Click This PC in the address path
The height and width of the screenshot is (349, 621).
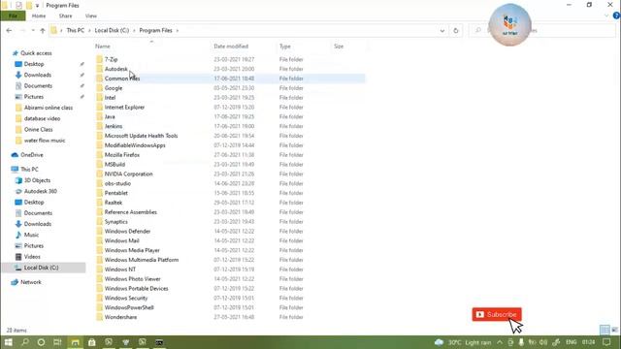[x=76, y=30]
